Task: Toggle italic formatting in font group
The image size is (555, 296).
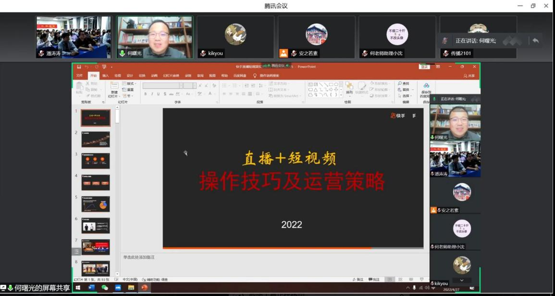Action: tap(152, 94)
